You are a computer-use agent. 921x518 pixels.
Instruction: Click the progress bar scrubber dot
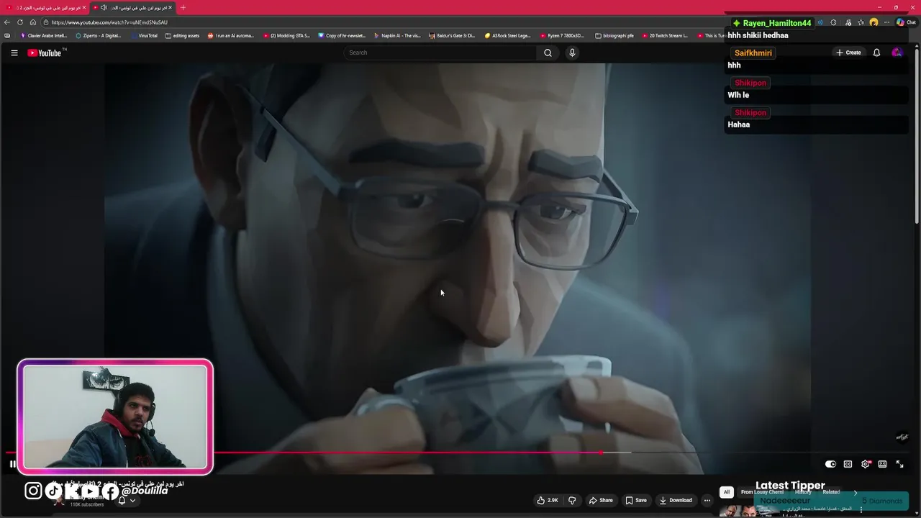(x=601, y=453)
